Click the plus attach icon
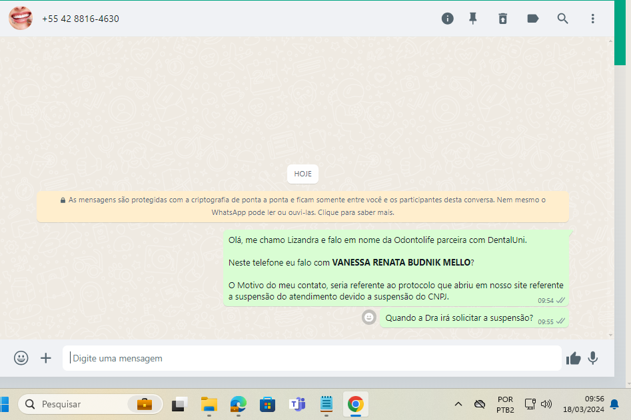Viewport: 631px width, 420px height. pos(46,358)
